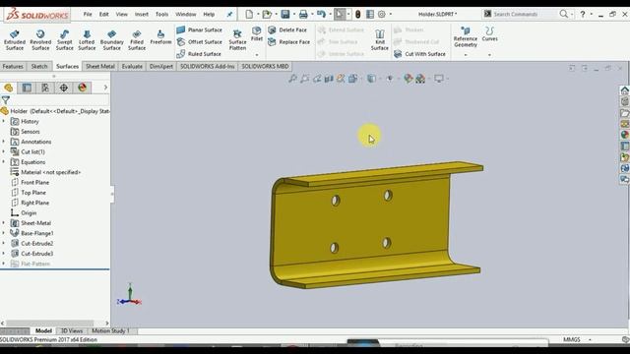This screenshot has height=354, width=630.
Task: Switch to the Features tab
Action: coord(13,66)
